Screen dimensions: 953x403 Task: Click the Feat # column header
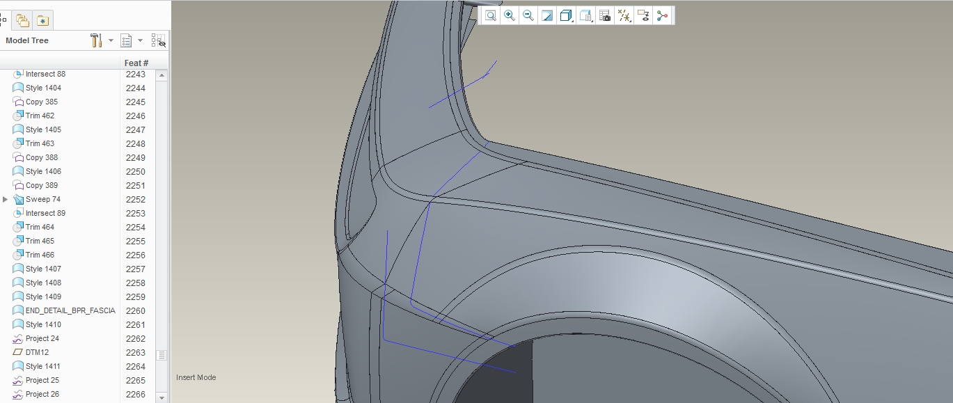pos(136,63)
